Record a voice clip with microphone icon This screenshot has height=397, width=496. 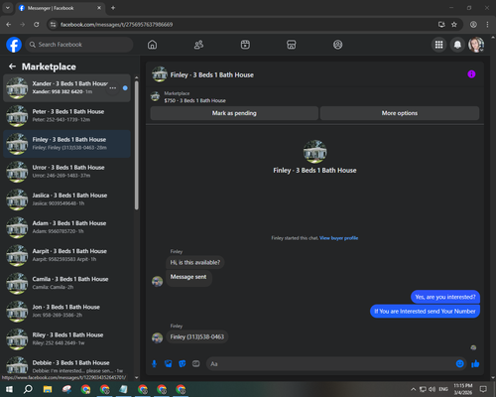coord(154,364)
